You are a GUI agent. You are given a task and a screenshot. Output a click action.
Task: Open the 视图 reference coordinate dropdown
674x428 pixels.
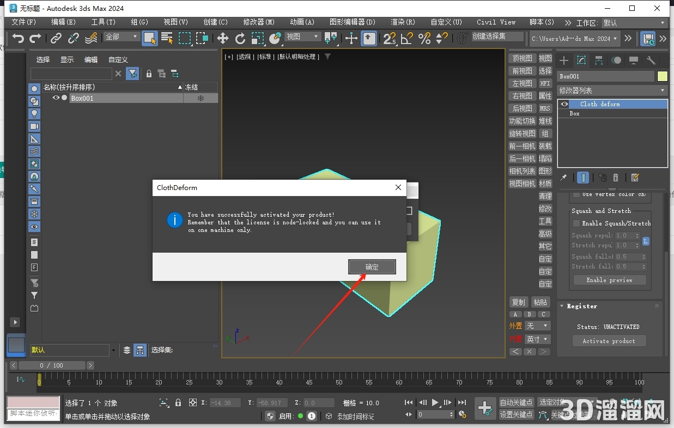pos(302,36)
